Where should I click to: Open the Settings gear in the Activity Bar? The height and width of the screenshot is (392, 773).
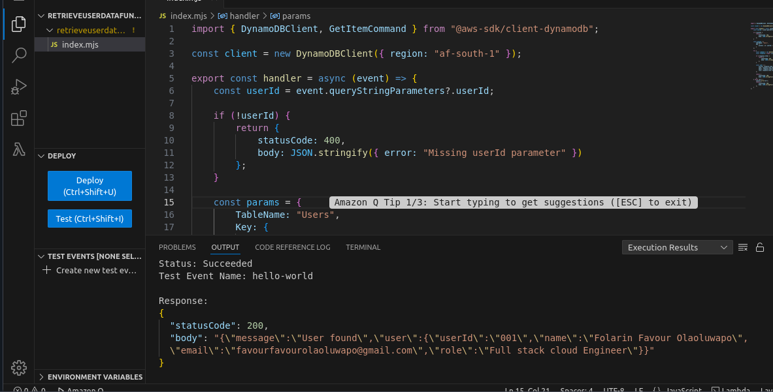pyautogui.click(x=18, y=368)
